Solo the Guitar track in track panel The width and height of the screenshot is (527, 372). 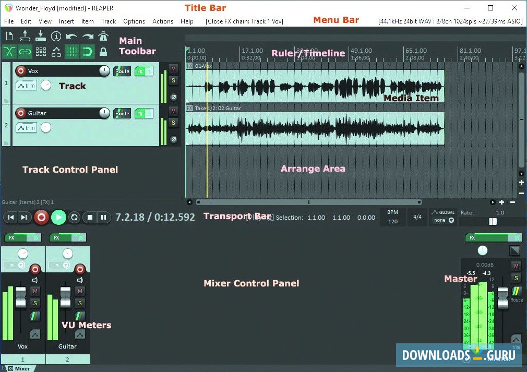[x=174, y=123]
